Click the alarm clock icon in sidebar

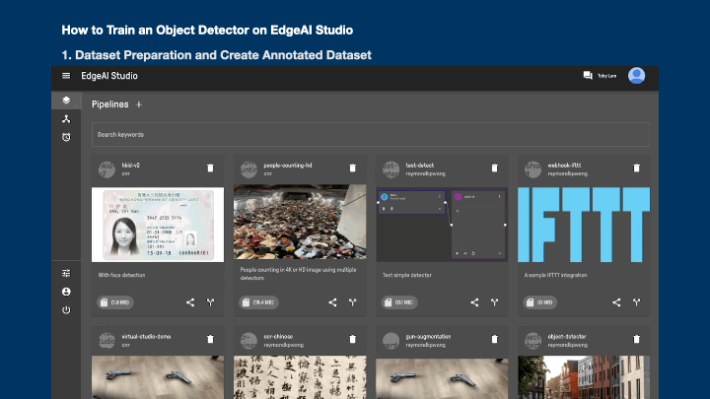pyautogui.click(x=66, y=137)
